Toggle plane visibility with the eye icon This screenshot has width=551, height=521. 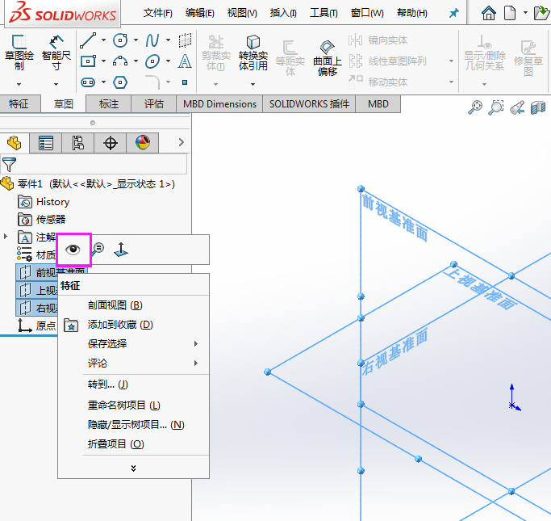pyautogui.click(x=73, y=250)
